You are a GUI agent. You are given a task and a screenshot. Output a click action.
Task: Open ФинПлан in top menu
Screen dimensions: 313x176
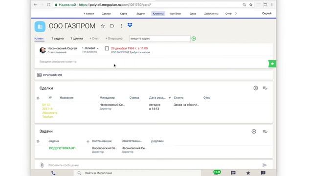coord(176,14)
